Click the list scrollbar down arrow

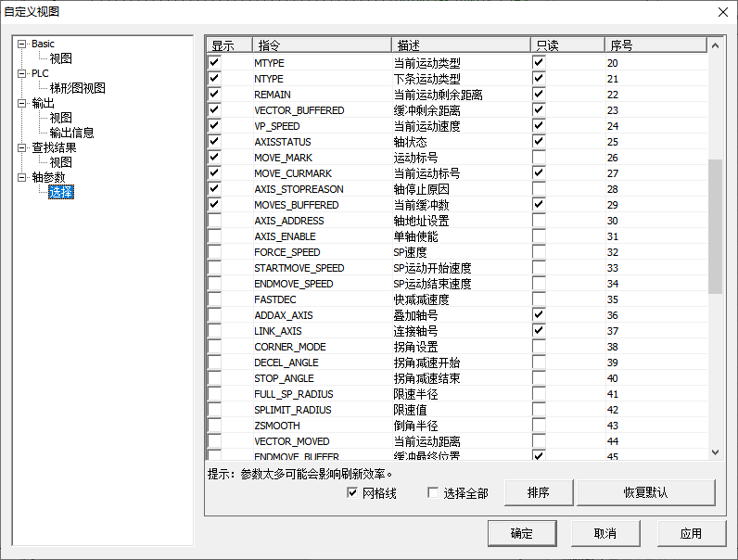(x=716, y=452)
